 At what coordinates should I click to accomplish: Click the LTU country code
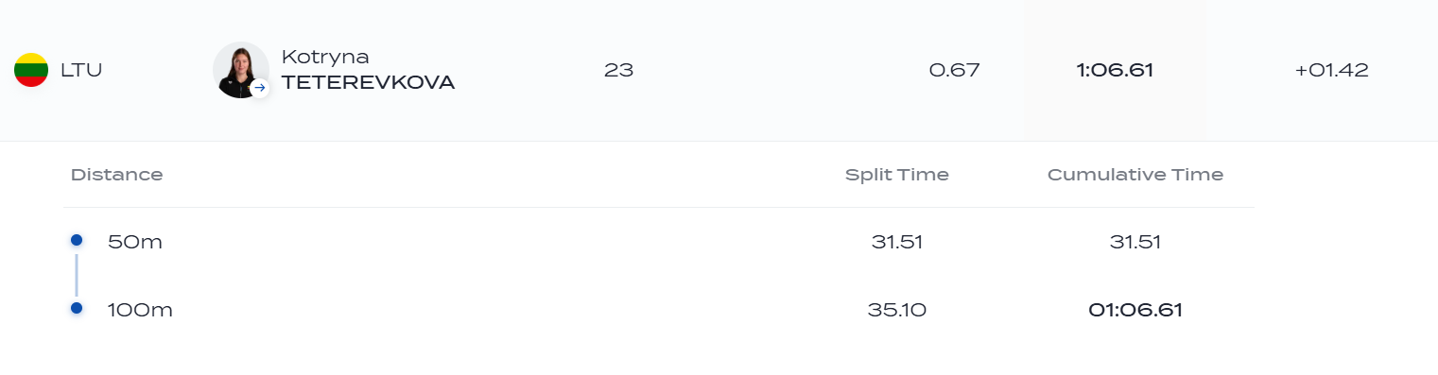click(81, 70)
